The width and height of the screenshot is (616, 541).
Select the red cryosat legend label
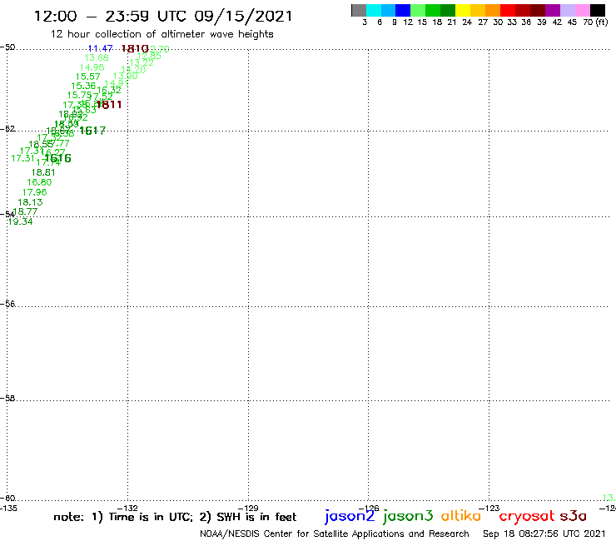(x=527, y=517)
